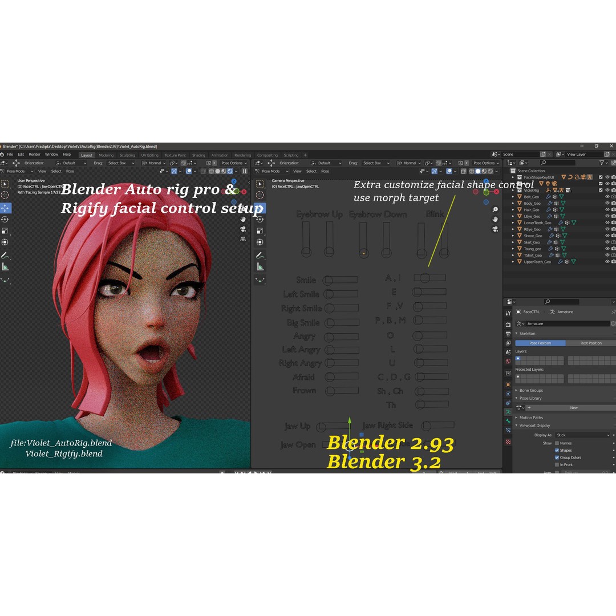This screenshot has width=616, height=616.
Task: Open Pose menu in right viewport header
Action: point(325,171)
